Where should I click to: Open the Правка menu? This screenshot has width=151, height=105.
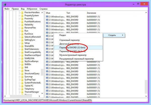point(15,9)
